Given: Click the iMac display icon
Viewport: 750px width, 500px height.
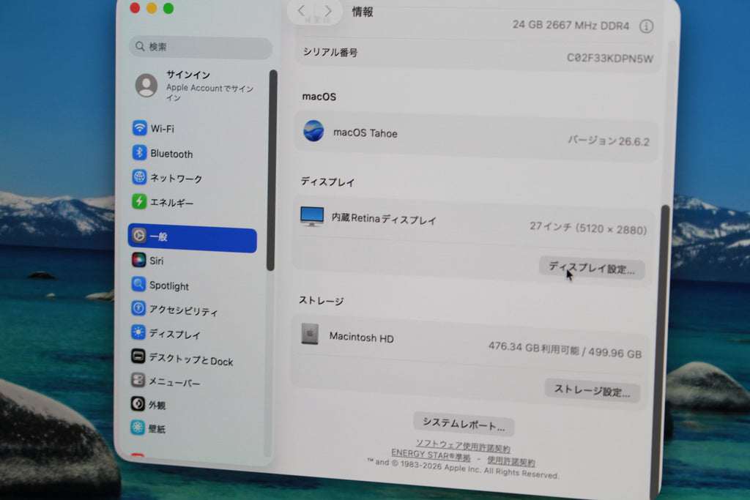Looking at the screenshot, I should pyautogui.click(x=312, y=217).
